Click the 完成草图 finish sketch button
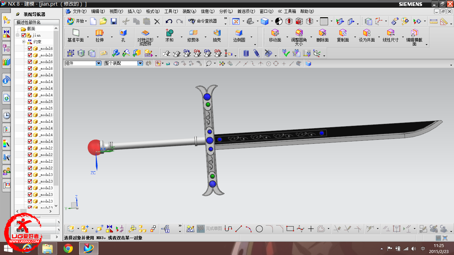 [x=209, y=229]
